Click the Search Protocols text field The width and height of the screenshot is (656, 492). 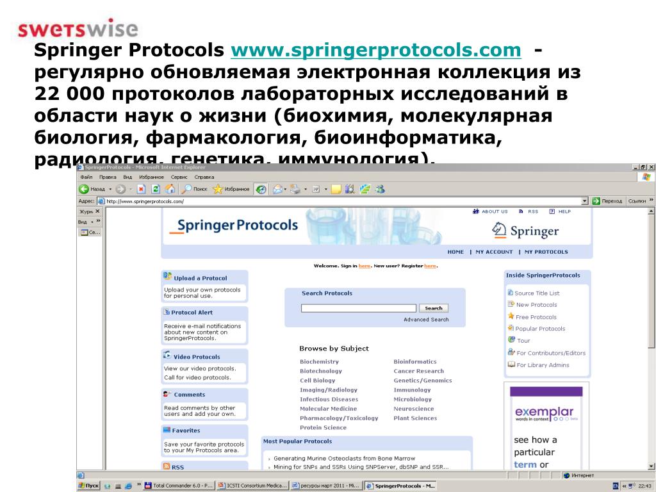point(359,308)
